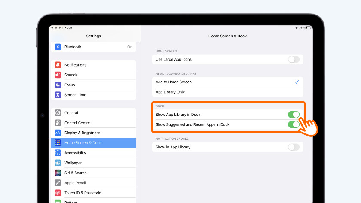The height and width of the screenshot is (203, 361).
Task: Tap the Screen Time hourglass icon
Action: point(58,95)
